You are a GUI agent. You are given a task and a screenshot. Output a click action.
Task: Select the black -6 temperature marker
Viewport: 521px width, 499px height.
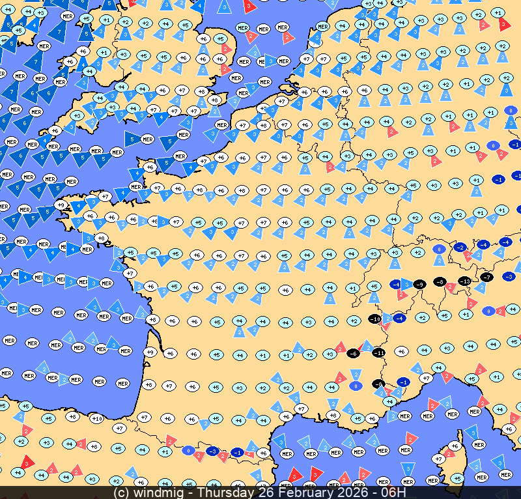click(x=353, y=352)
